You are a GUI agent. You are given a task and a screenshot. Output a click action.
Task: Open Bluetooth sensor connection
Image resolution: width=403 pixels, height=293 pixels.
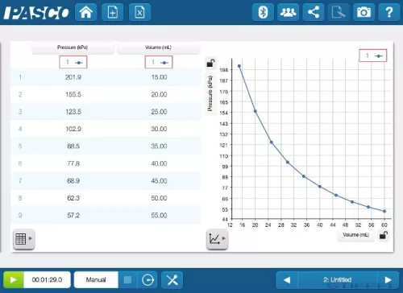click(x=263, y=12)
